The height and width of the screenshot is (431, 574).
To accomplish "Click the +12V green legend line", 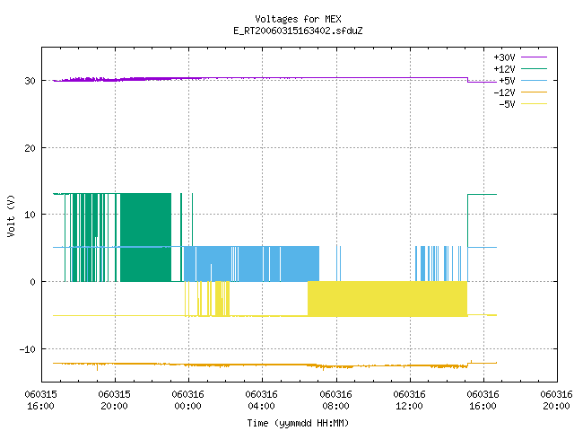I will tap(534, 68).
